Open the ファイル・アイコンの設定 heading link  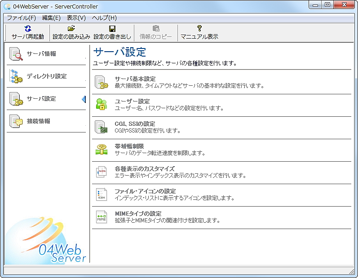point(145,191)
